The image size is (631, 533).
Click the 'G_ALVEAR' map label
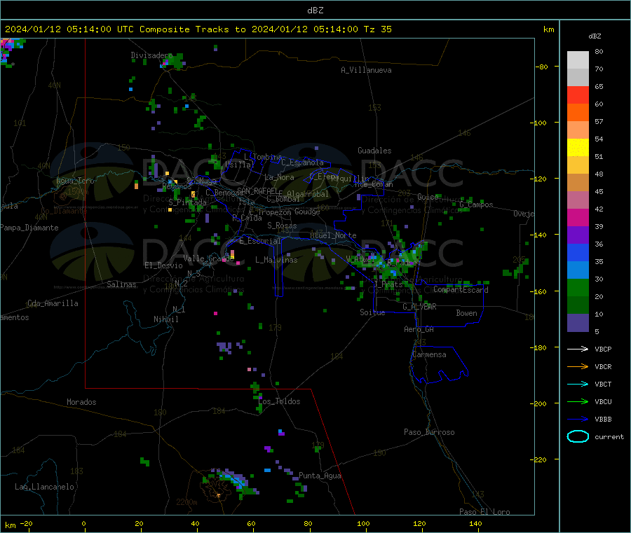(x=420, y=307)
